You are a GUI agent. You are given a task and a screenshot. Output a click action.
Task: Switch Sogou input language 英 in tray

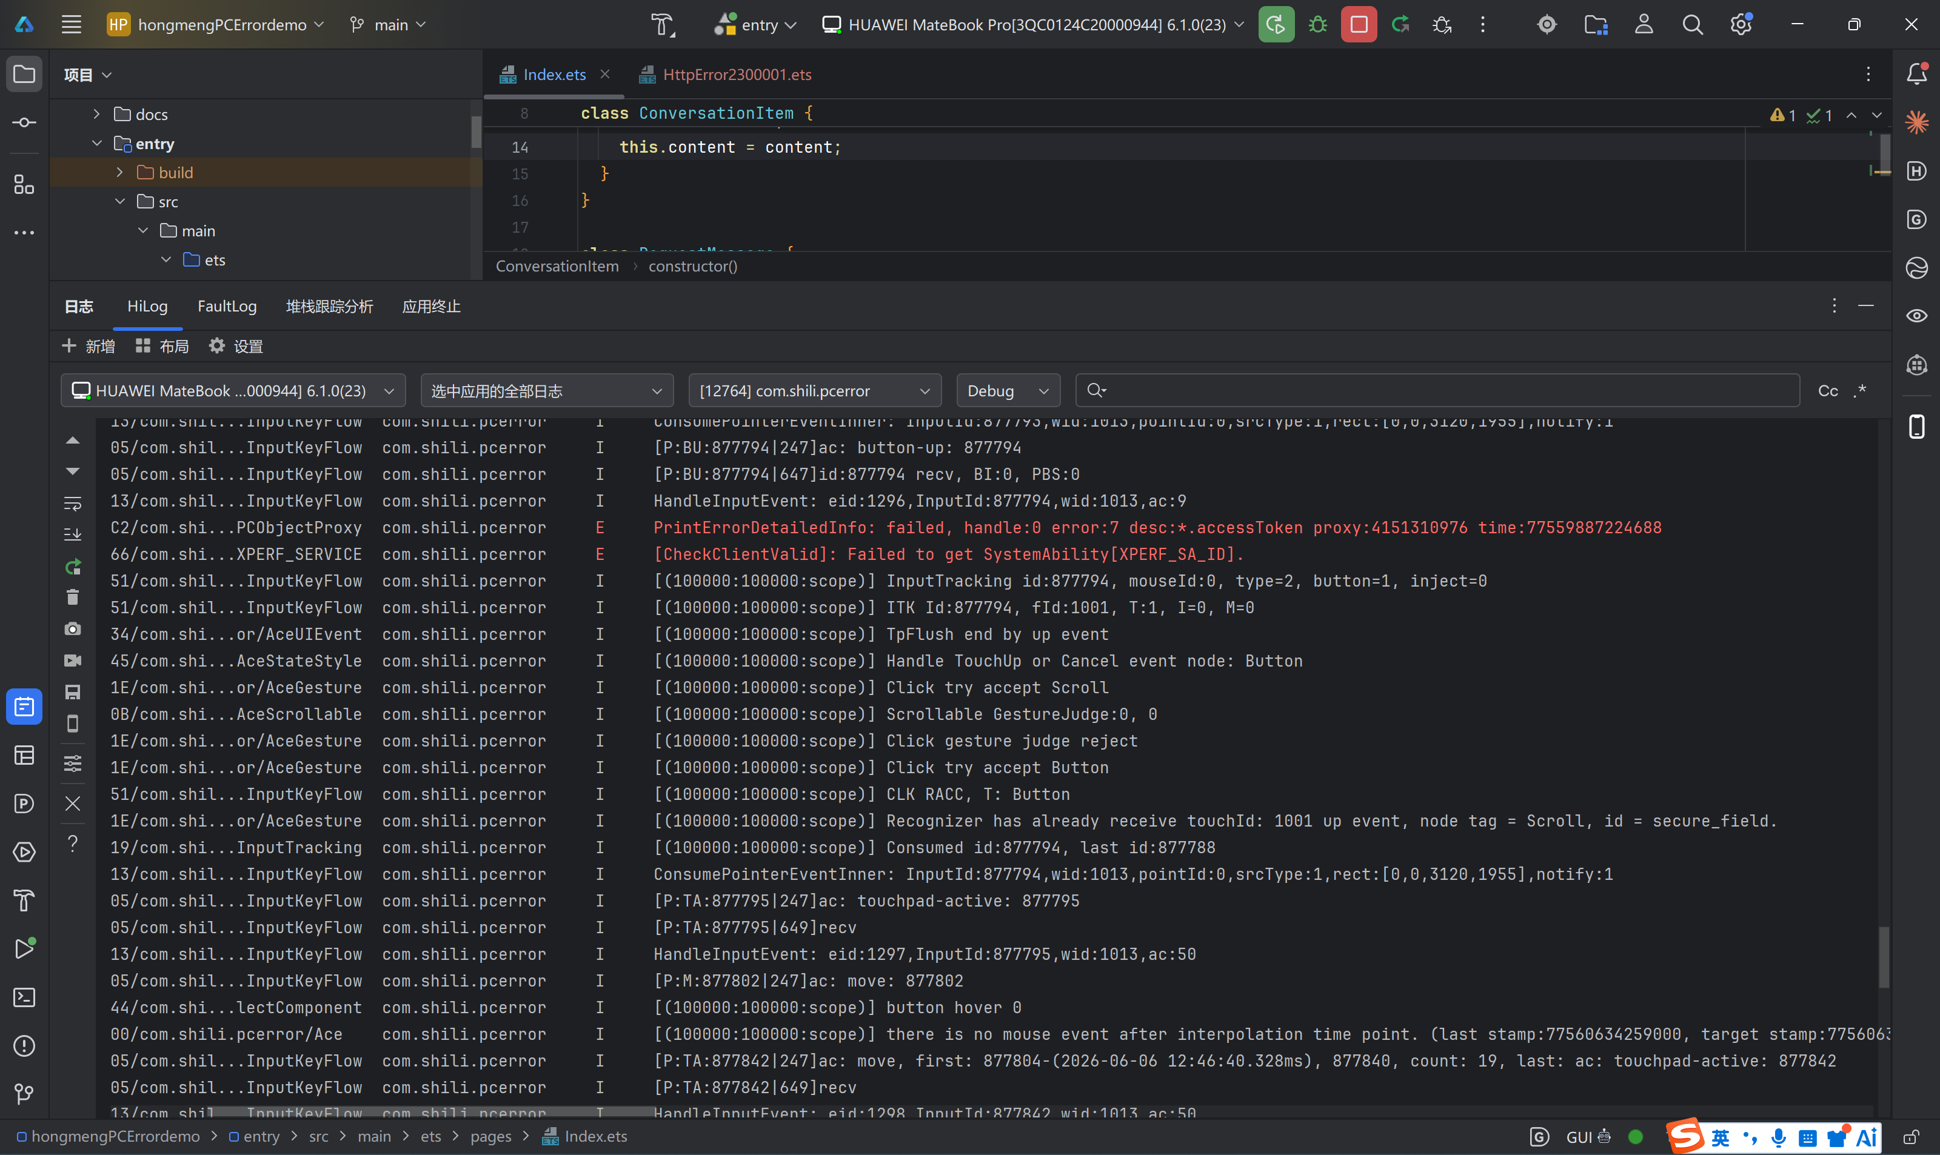[1720, 1138]
